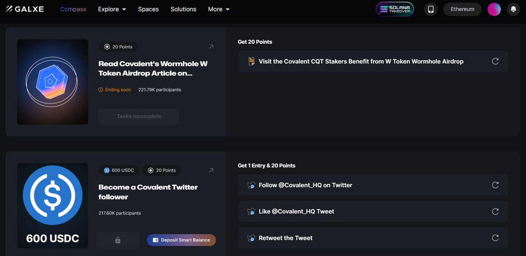
Task: Select the Get 20 Points heading
Action: tap(255, 42)
